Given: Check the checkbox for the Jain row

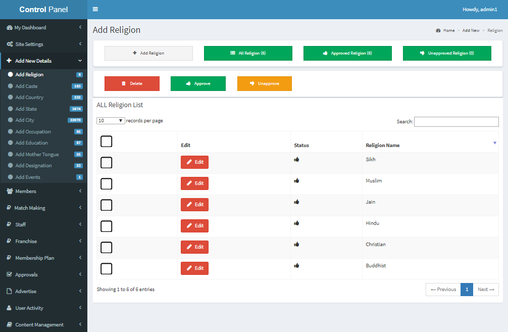Looking at the screenshot, I should (106, 205).
